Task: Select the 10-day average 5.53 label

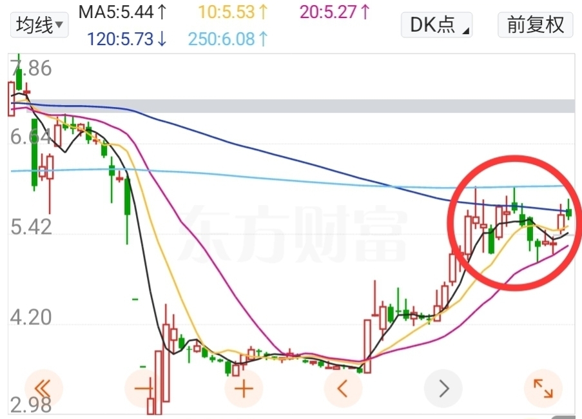Action: click(x=233, y=12)
